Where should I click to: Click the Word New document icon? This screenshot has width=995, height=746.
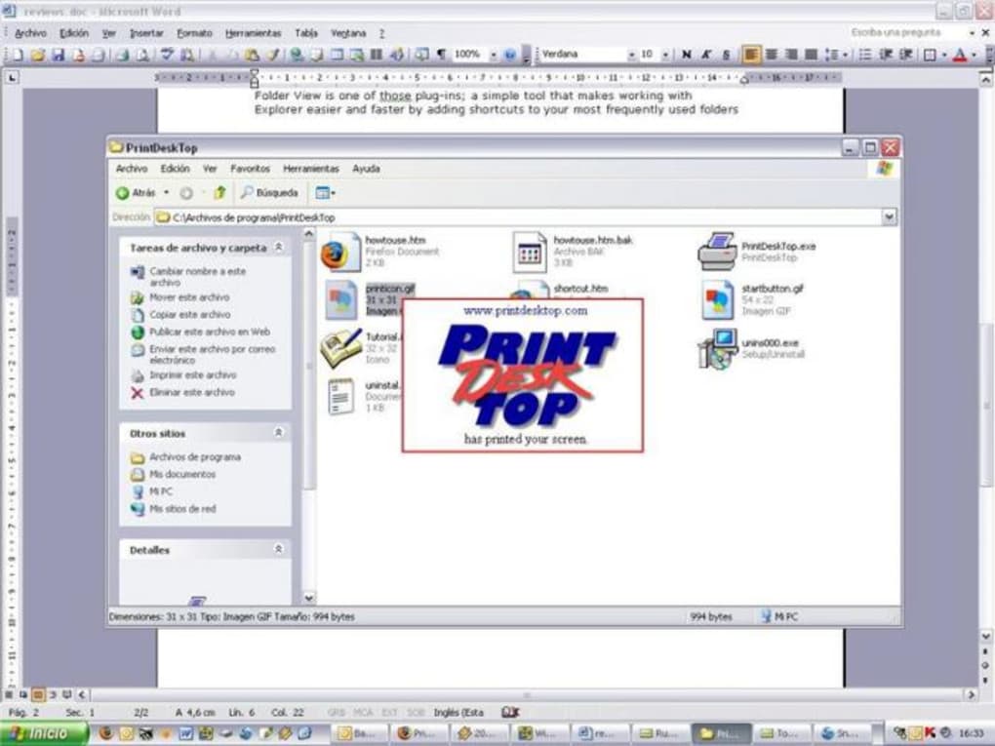click(x=18, y=56)
